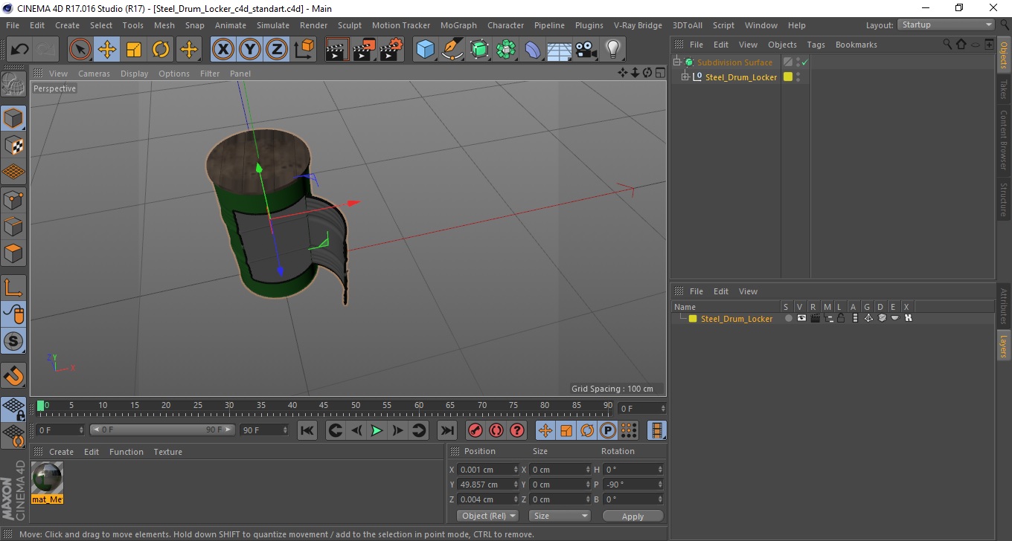This screenshot has width=1012, height=541.
Task: Click the Undo arrow icon
Action: [20, 50]
